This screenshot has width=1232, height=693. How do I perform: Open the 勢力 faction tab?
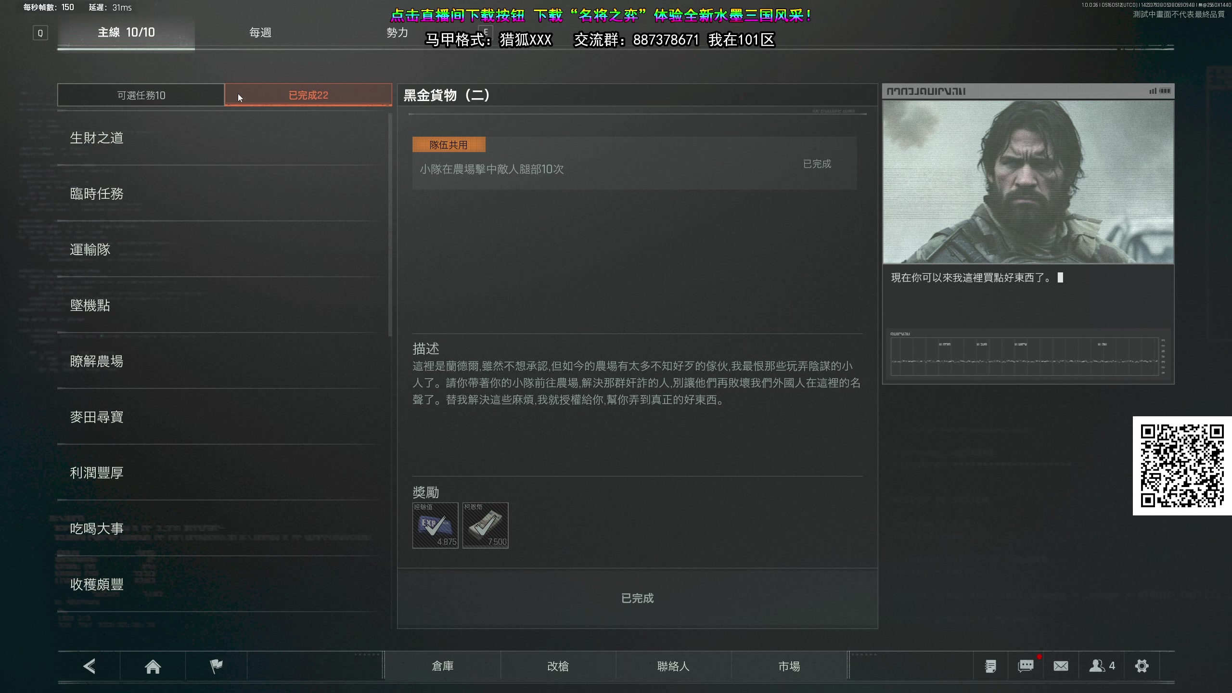point(397,33)
